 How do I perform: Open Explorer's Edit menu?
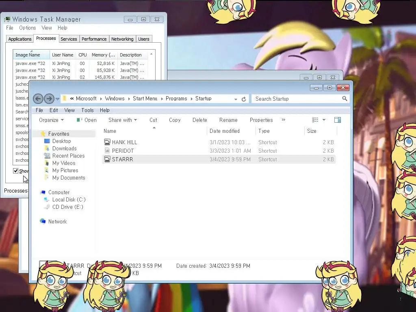click(x=54, y=110)
